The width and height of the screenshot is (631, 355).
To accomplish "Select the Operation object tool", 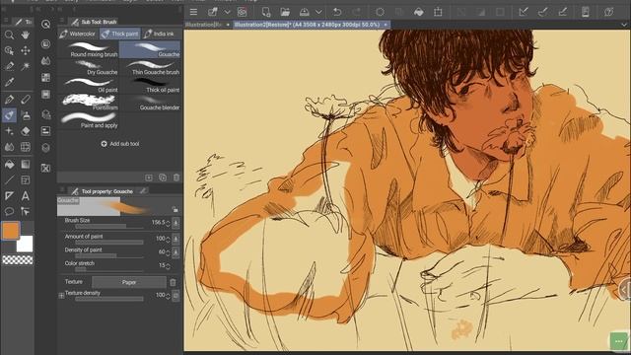I will (x=9, y=50).
